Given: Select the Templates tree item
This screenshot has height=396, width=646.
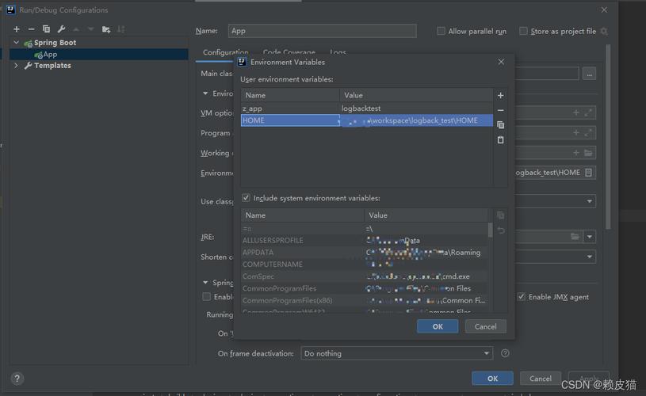Looking at the screenshot, I should (x=52, y=66).
